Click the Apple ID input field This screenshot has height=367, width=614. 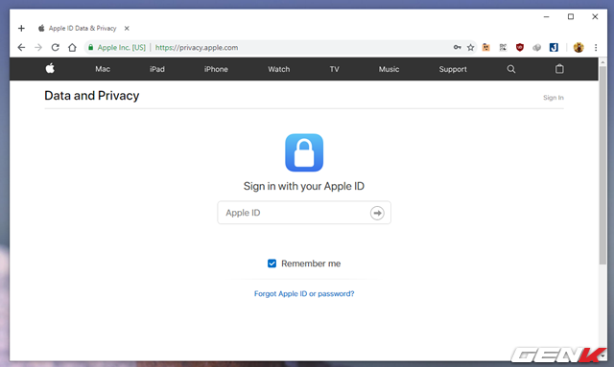pyautogui.click(x=304, y=213)
